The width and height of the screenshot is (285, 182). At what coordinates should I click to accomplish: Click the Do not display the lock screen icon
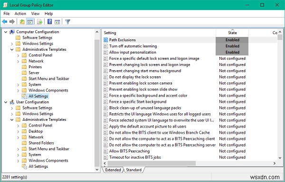(x=105, y=77)
